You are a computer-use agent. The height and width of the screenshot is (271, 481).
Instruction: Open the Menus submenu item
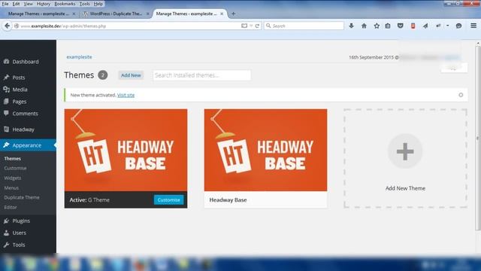click(x=11, y=187)
